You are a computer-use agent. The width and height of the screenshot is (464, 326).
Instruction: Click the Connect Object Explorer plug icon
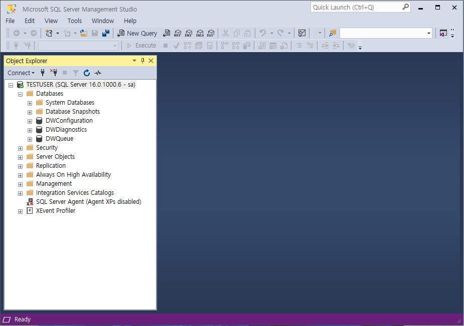43,73
